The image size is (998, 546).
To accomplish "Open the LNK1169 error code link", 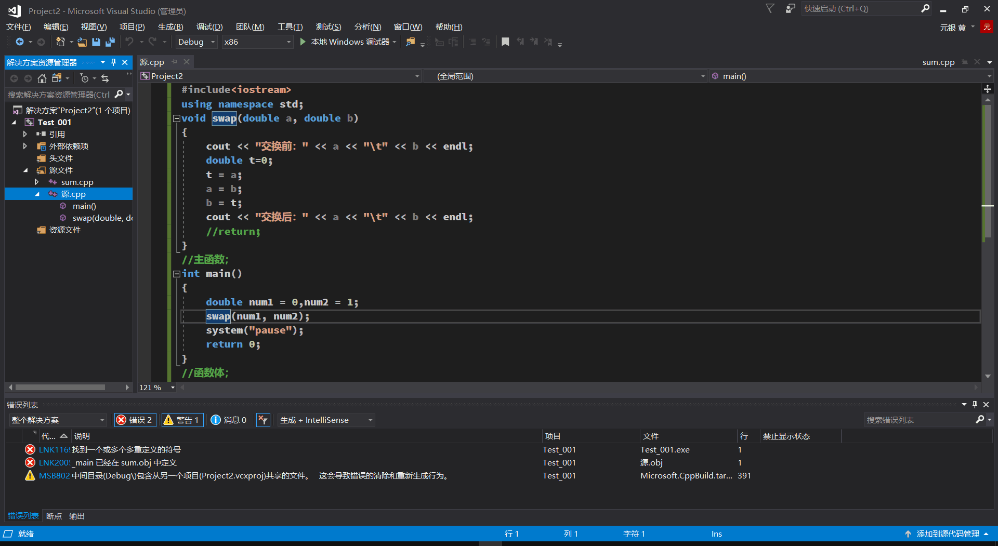I will coord(54,449).
